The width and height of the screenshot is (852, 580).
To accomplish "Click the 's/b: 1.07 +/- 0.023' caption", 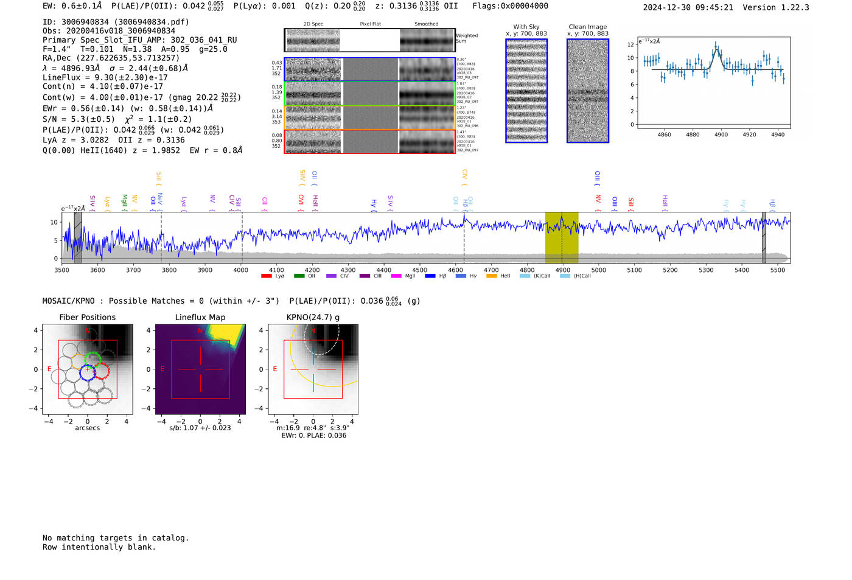I will [200, 428].
